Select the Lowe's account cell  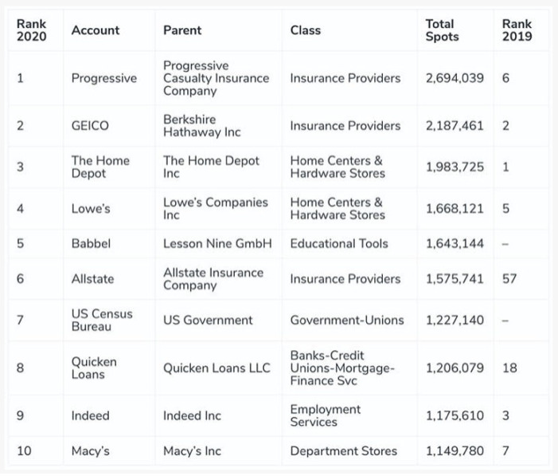point(91,209)
